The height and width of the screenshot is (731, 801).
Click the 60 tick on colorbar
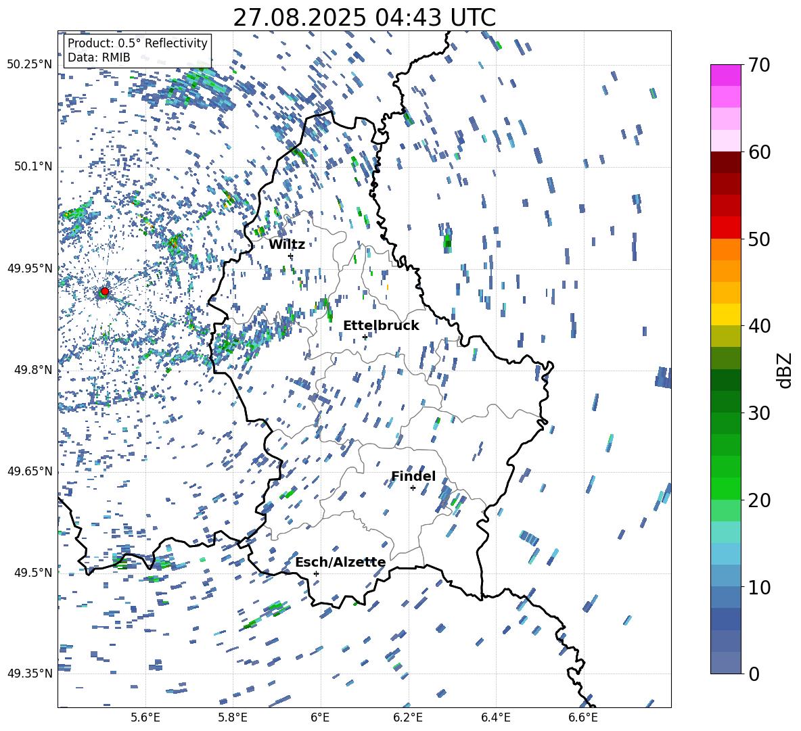758,152
